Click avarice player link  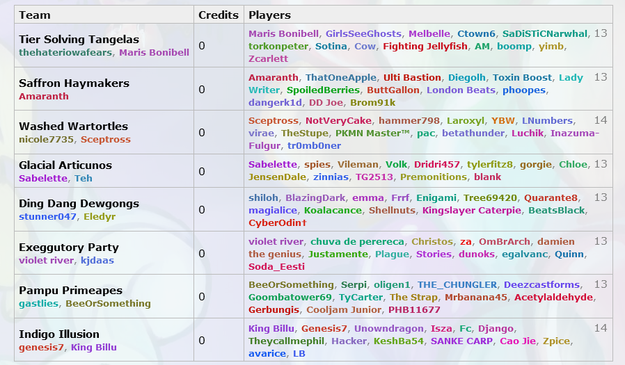pos(267,353)
